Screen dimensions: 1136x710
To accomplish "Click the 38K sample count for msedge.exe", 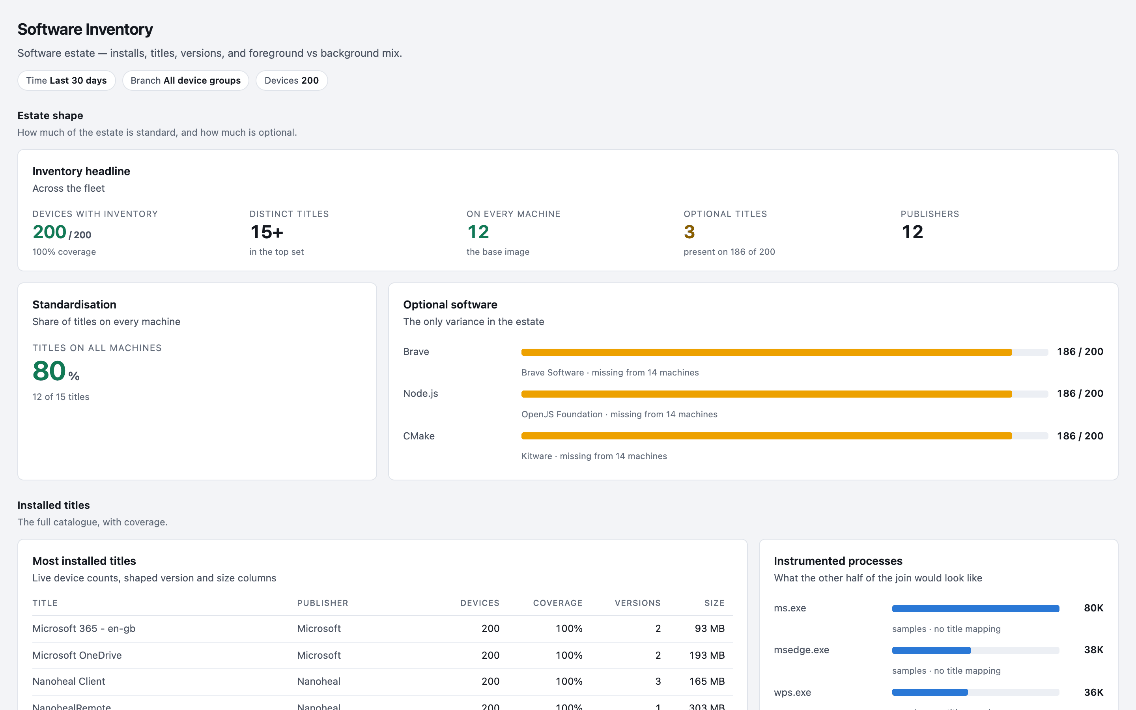I will coord(1094,650).
